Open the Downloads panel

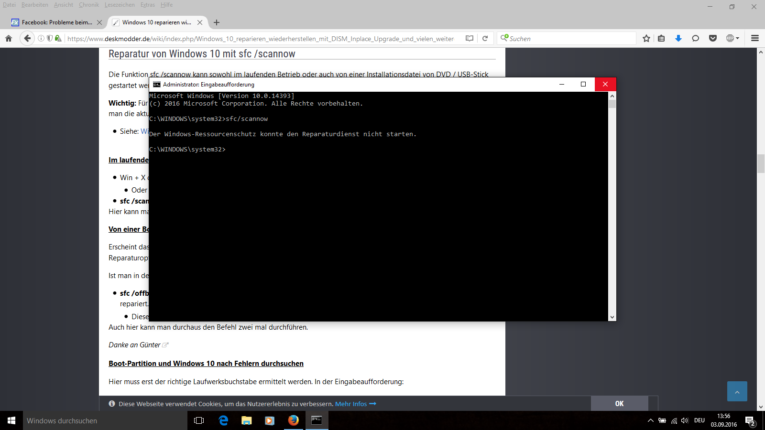click(x=678, y=39)
